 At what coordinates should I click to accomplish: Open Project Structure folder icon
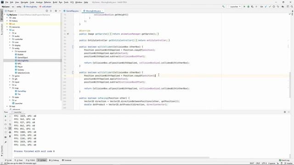click(283, 6)
